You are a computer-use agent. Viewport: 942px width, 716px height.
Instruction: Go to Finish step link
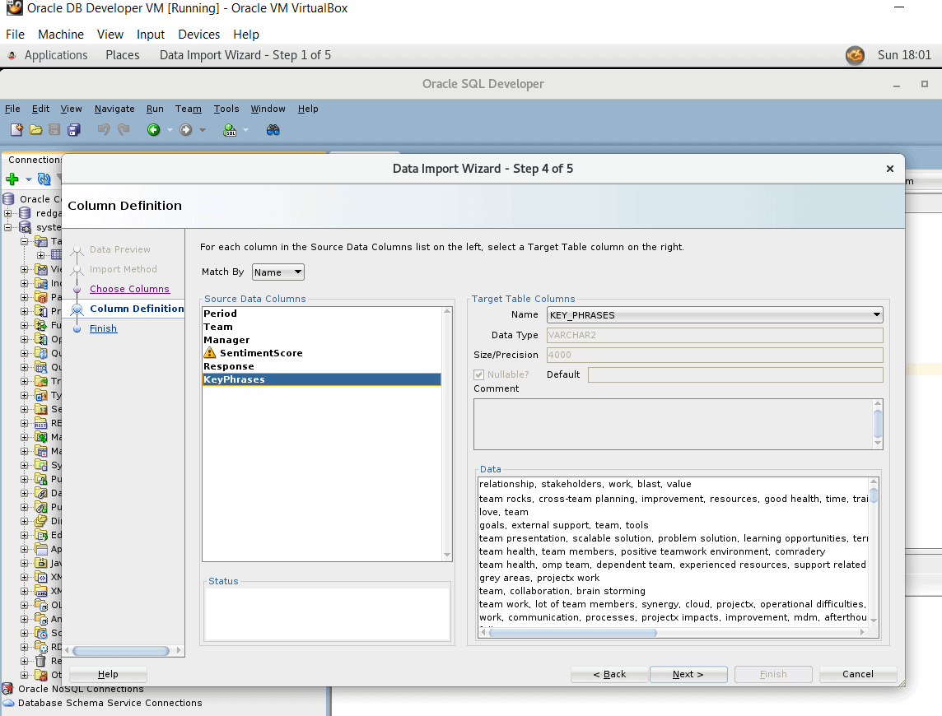[x=103, y=328]
